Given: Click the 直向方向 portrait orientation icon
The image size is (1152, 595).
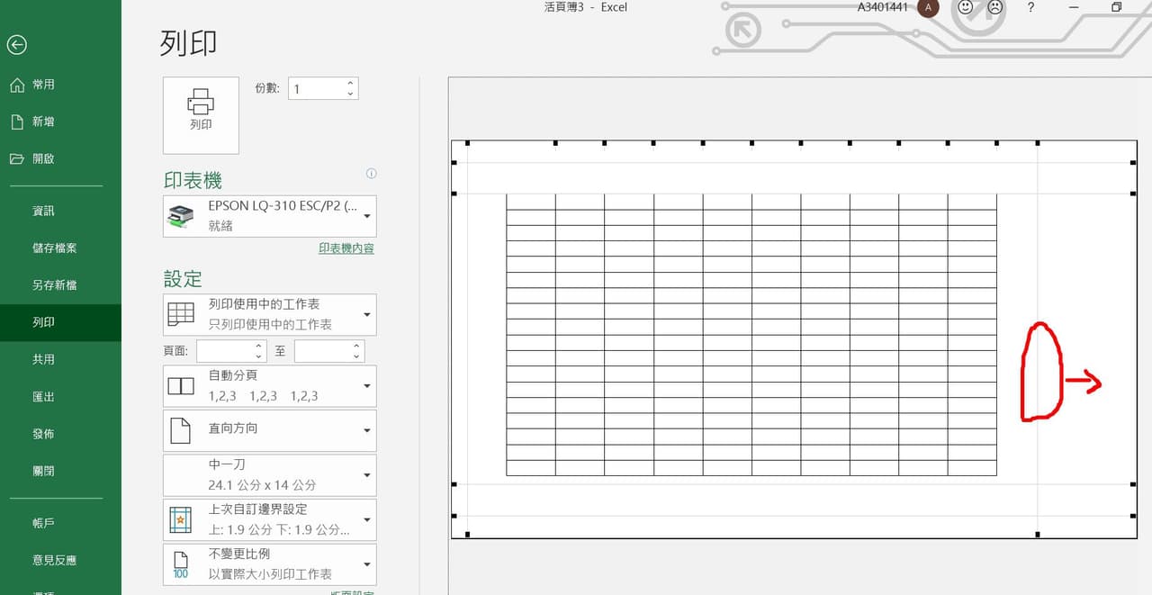Looking at the screenshot, I should (181, 430).
